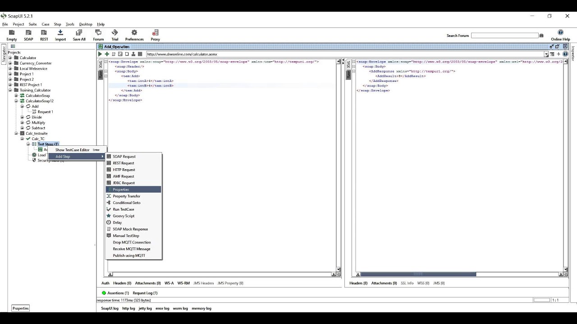Open the endpoint URL dropdown arrow
577x324 pixels.
click(546, 54)
